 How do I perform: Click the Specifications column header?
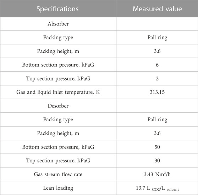tap(57, 9)
